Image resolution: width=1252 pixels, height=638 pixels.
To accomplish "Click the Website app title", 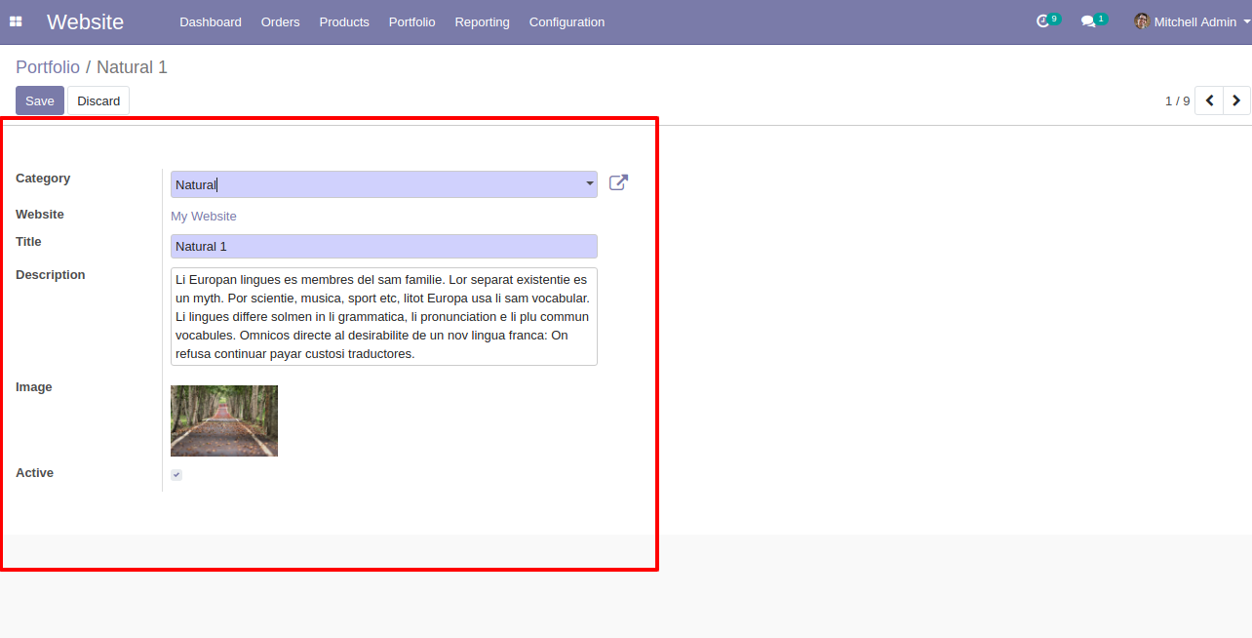I will [x=86, y=21].
